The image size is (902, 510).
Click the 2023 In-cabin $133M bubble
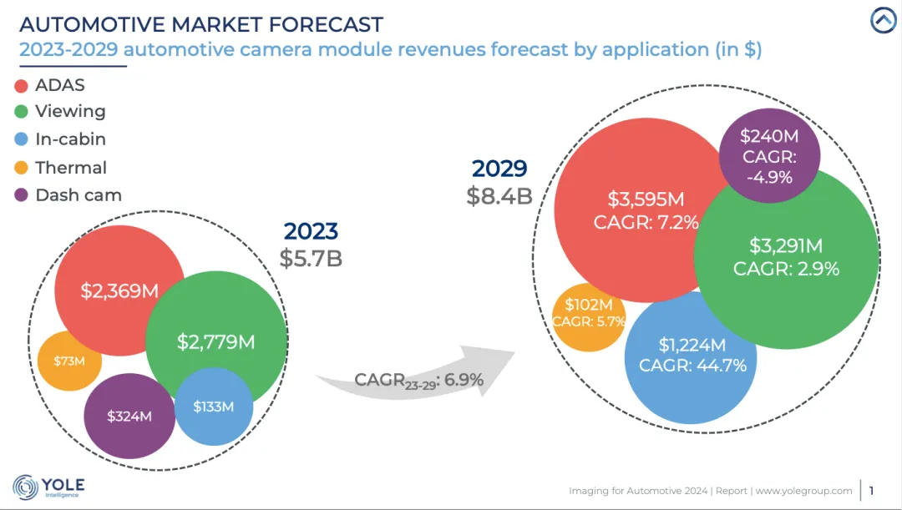coord(214,407)
